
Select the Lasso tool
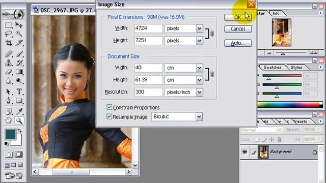(x=8, y=34)
